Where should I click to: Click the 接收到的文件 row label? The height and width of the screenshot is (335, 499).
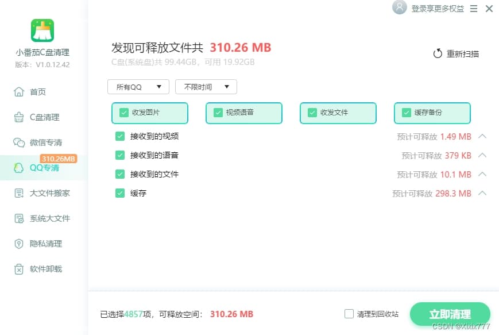154,174
